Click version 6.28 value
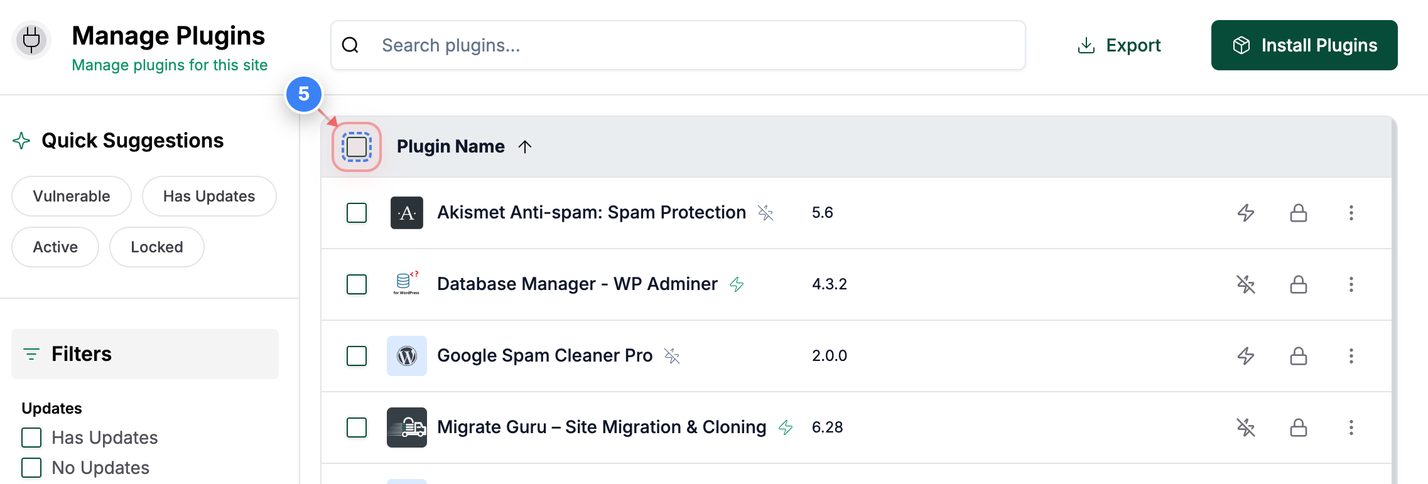 828,428
